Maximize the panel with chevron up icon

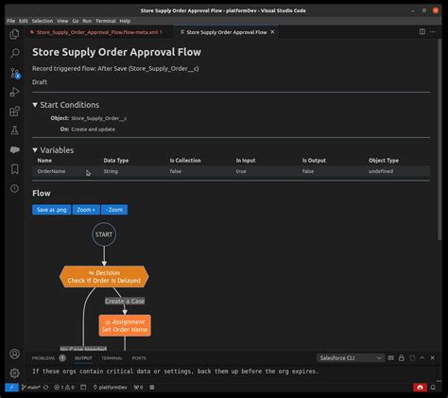click(422, 358)
